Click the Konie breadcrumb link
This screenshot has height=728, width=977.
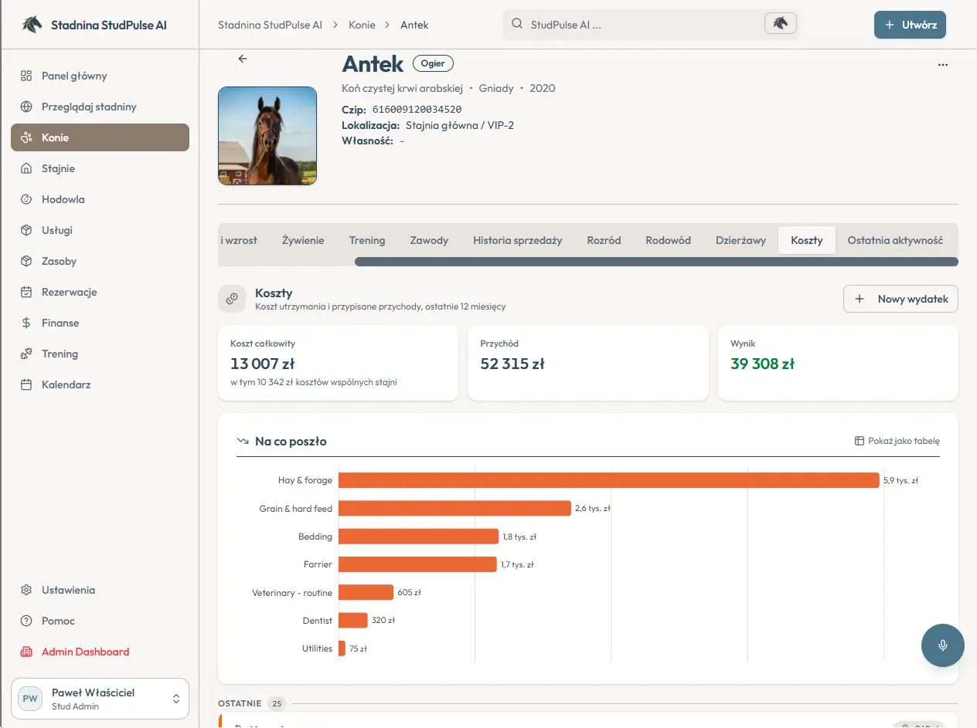tap(362, 25)
